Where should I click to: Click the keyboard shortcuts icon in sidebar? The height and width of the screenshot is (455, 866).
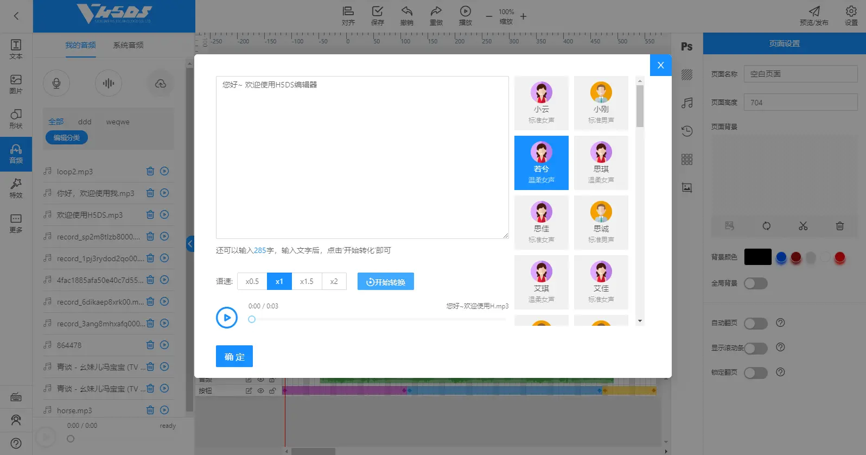[x=16, y=397]
